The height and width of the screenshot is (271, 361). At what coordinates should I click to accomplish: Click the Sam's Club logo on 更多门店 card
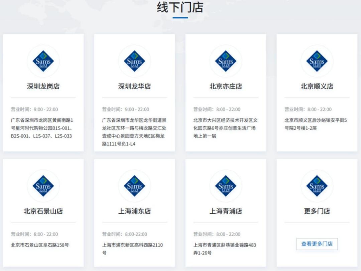pos(317,186)
